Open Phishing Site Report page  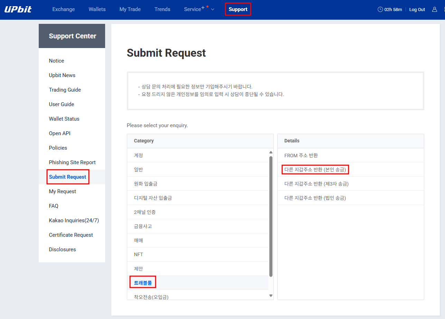click(x=72, y=162)
